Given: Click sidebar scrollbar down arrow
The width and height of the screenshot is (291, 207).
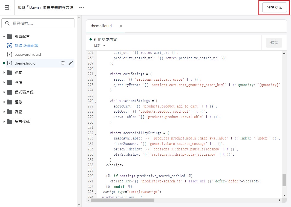Looking at the screenshot, I should point(79,205).
